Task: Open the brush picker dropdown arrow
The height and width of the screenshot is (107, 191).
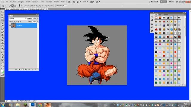Action: click(x=21, y=6)
